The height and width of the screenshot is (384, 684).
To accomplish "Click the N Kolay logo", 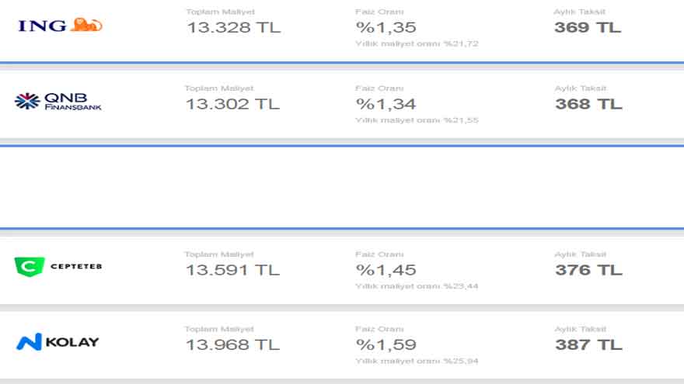I will point(58,342).
